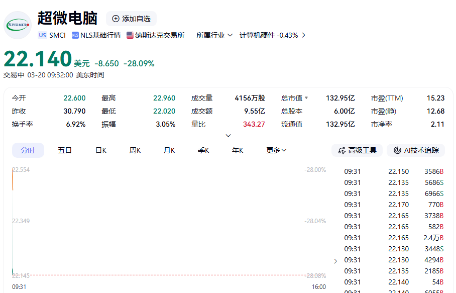Image resolution: width=456 pixels, height=293 pixels.
Task: Click 纳斯达克交易所 exchange label
Action: 160,35
